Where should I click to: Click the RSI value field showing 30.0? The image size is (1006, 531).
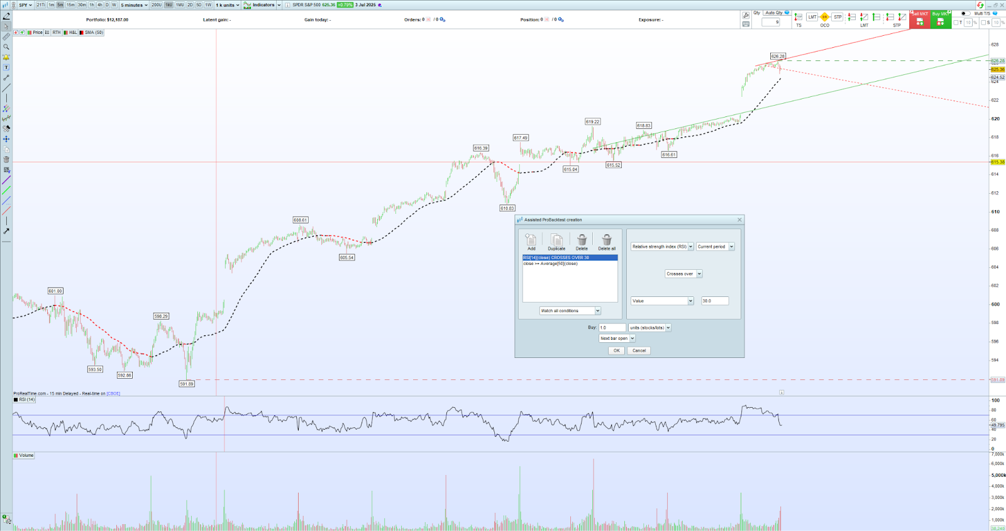(x=714, y=301)
